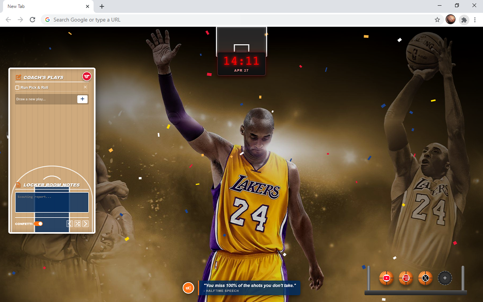Reload the page
Screen dimensions: 483x302
[x=32, y=20]
